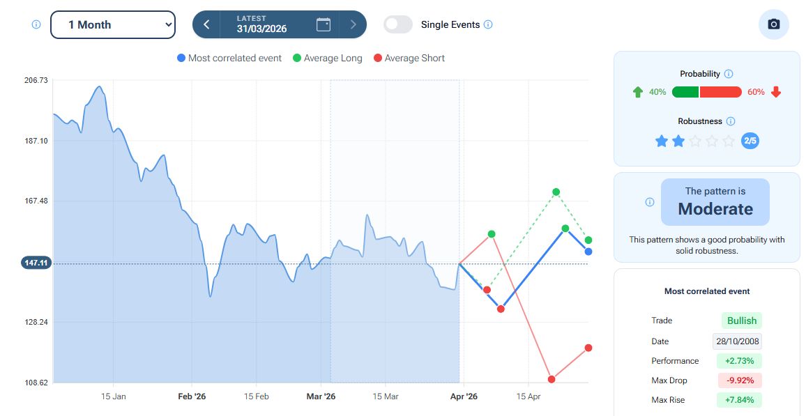Open the calendar date picker icon
This screenshot has width=806, height=416.
pyautogui.click(x=324, y=24)
